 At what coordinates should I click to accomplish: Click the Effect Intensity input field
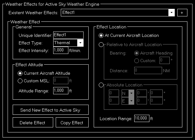tap(61, 50)
